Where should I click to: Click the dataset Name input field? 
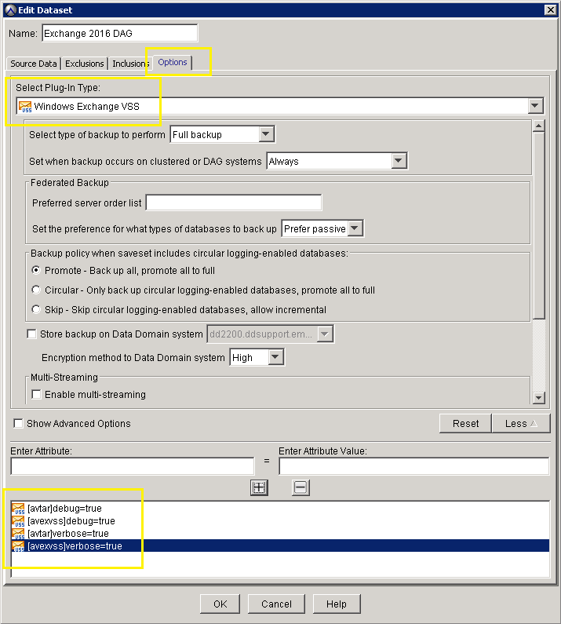pyautogui.click(x=120, y=33)
